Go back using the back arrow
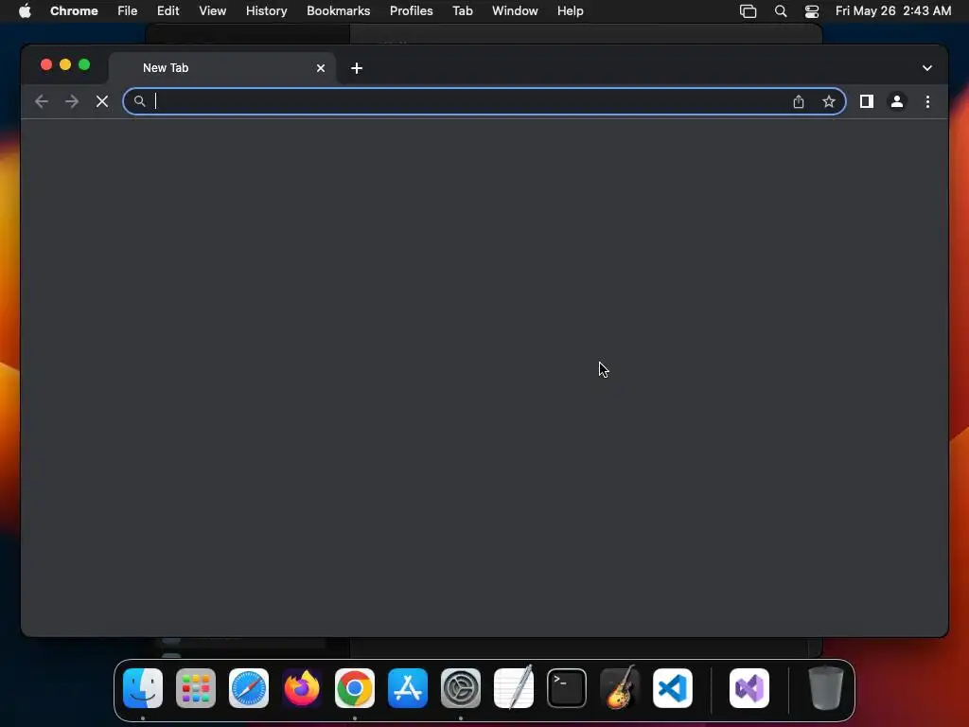The width and height of the screenshot is (969, 727). (x=42, y=101)
